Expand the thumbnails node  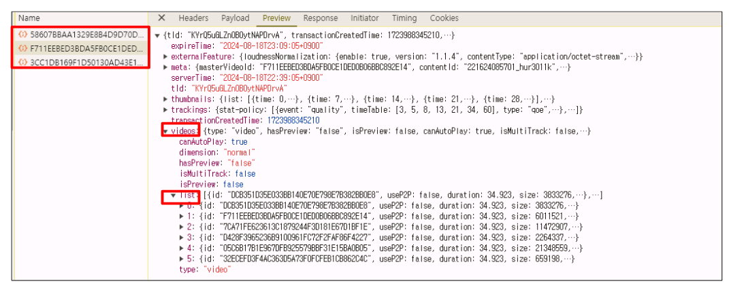point(166,99)
